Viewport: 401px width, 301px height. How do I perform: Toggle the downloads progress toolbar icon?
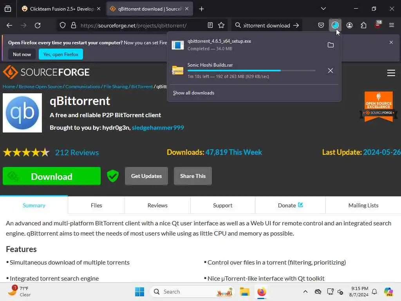click(x=335, y=25)
